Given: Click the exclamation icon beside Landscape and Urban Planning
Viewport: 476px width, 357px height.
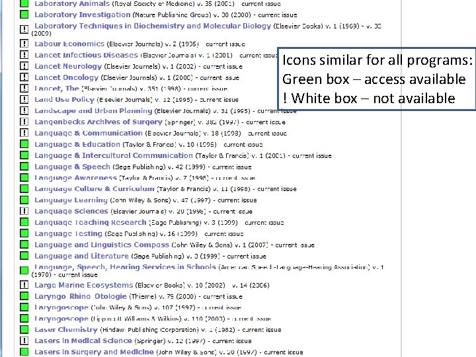Looking at the screenshot, I should [24, 111].
